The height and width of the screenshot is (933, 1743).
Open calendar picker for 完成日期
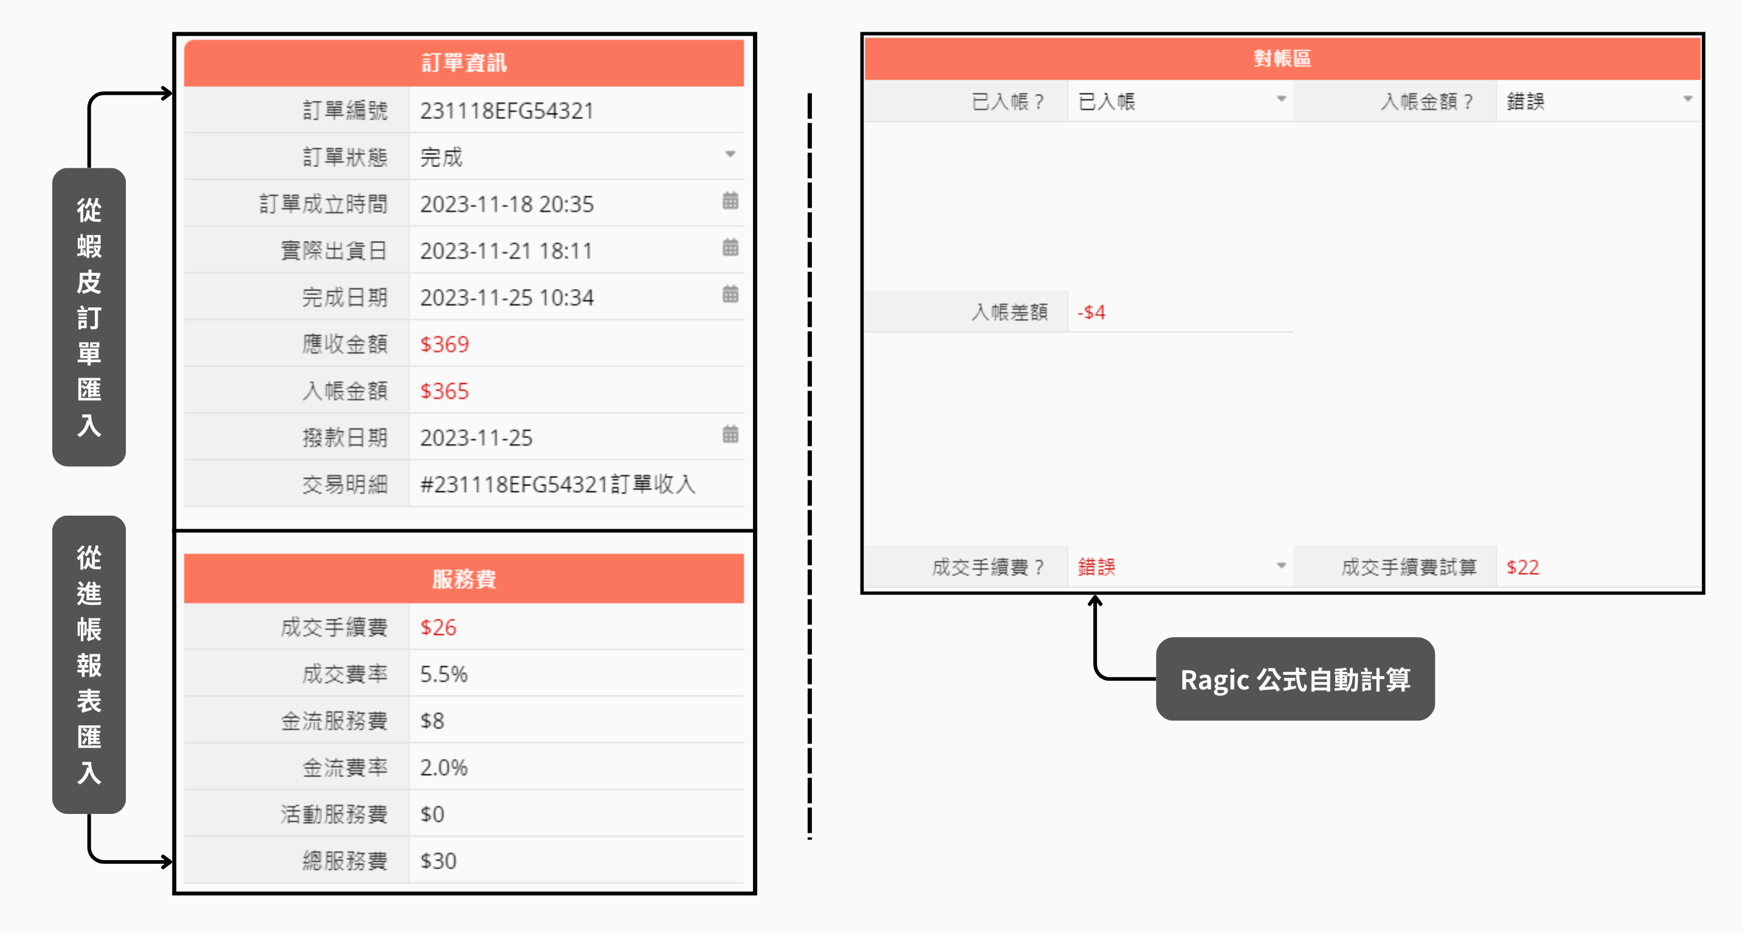coord(730,294)
